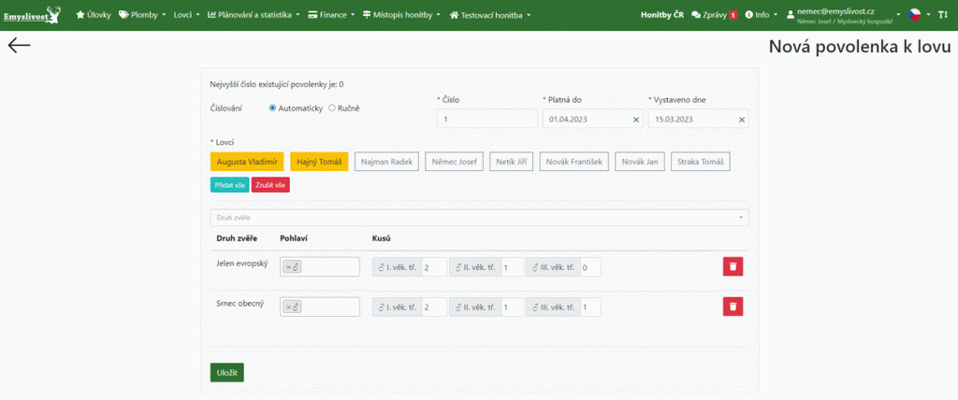Click Přidat vše button
Image resolution: width=958 pixels, height=400 pixels.
tap(229, 184)
